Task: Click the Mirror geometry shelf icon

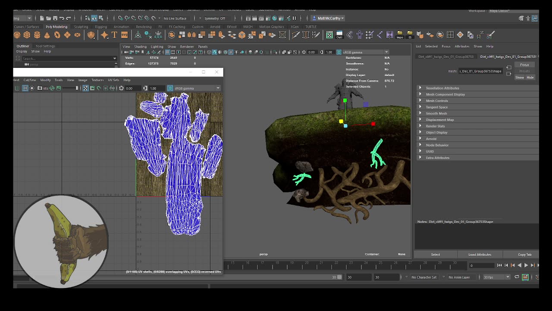Action: [x=191, y=35]
